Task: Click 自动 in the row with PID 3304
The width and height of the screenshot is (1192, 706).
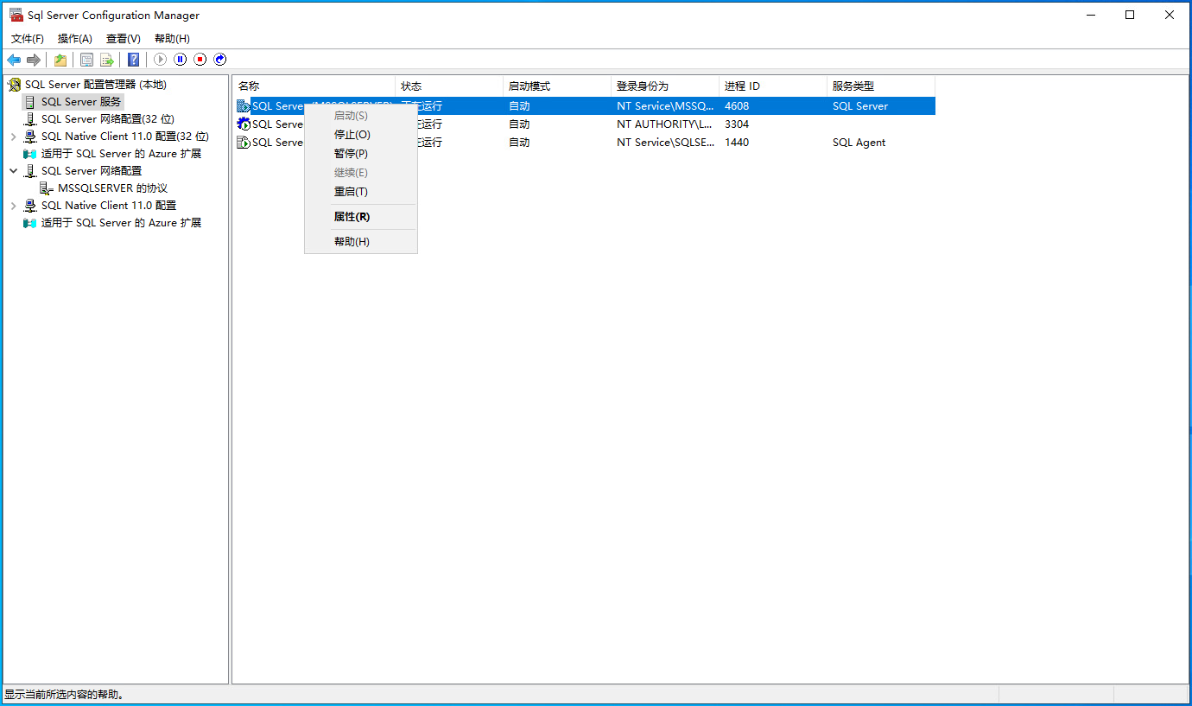Action: click(x=519, y=124)
